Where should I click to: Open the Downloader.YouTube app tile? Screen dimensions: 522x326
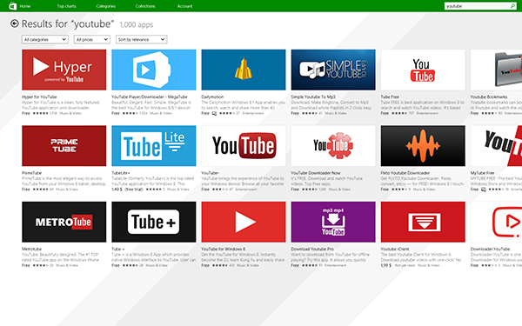(x=497, y=222)
